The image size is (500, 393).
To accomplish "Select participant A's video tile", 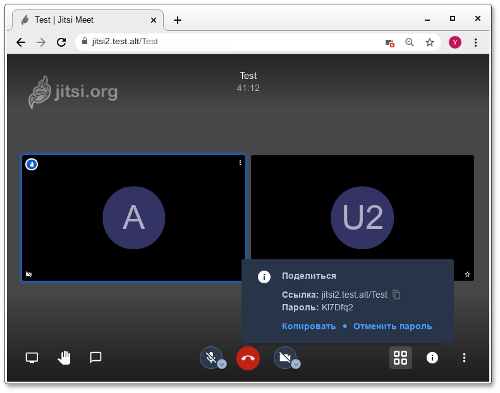I will coord(133,218).
